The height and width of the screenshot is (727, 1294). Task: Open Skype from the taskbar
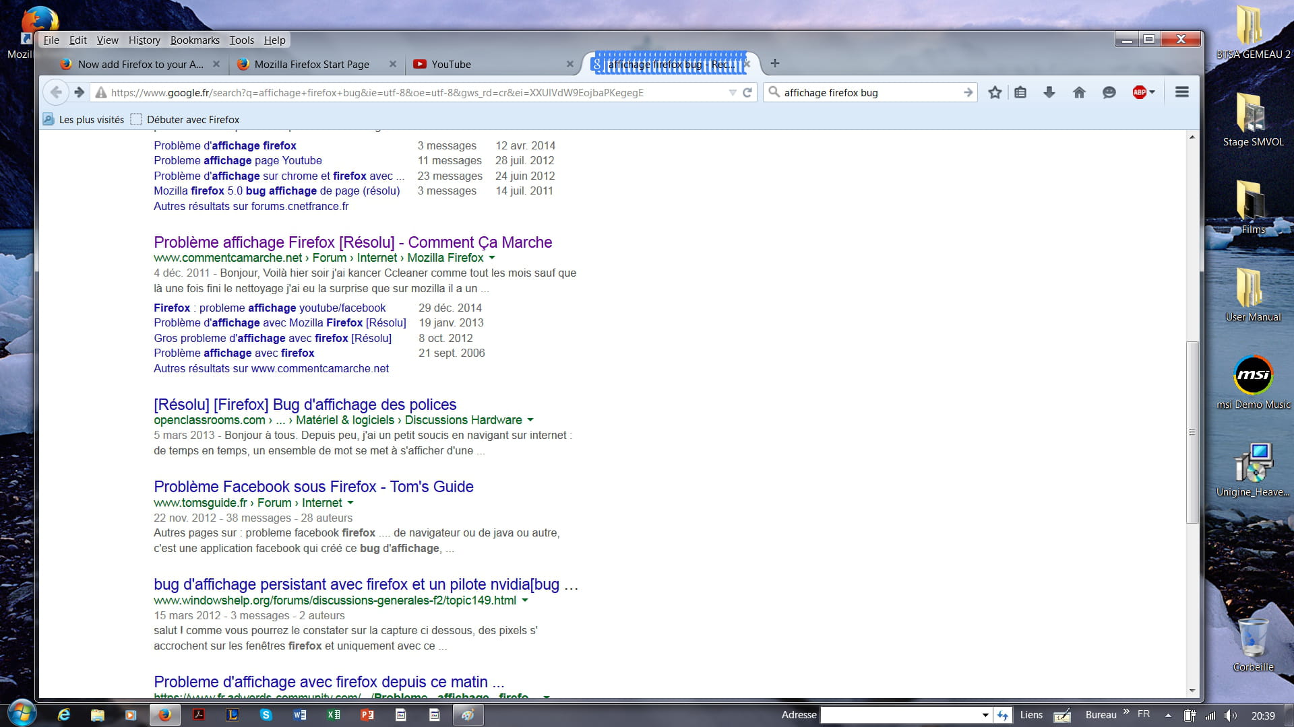tap(266, 715)
